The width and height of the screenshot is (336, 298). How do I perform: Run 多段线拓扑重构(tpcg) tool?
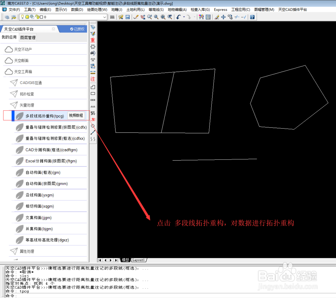(x=45, y=116)
